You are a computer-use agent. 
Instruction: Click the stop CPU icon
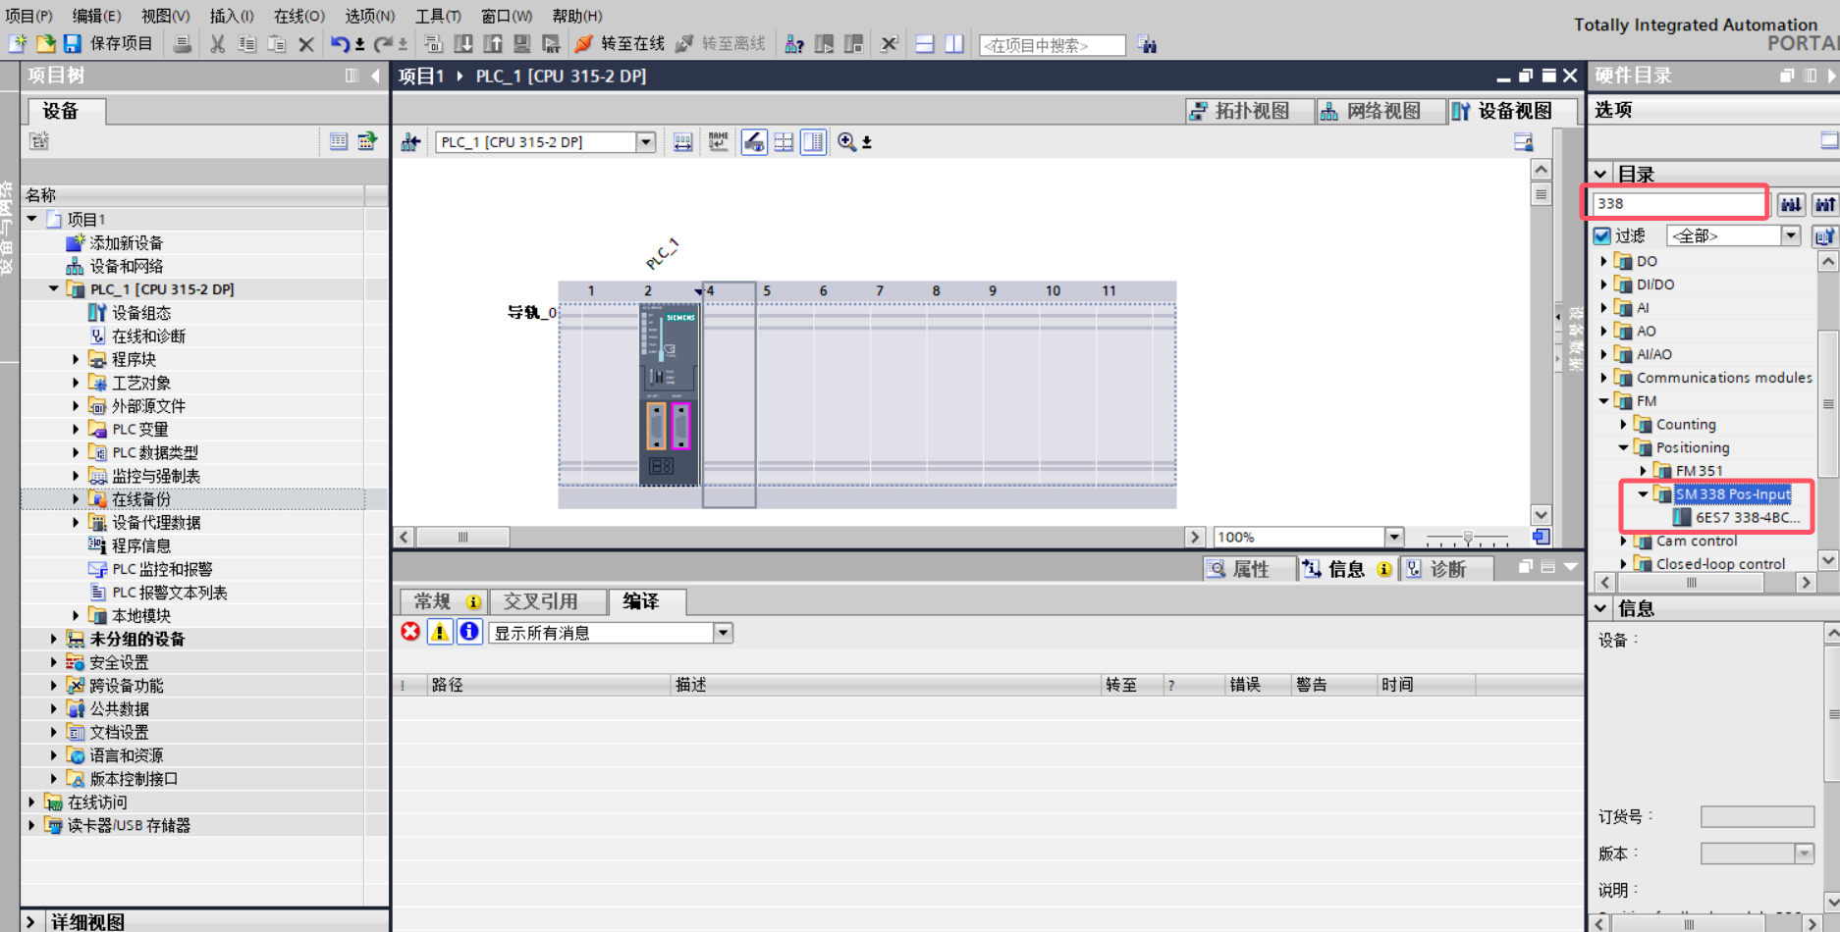(x=854, y=44)
